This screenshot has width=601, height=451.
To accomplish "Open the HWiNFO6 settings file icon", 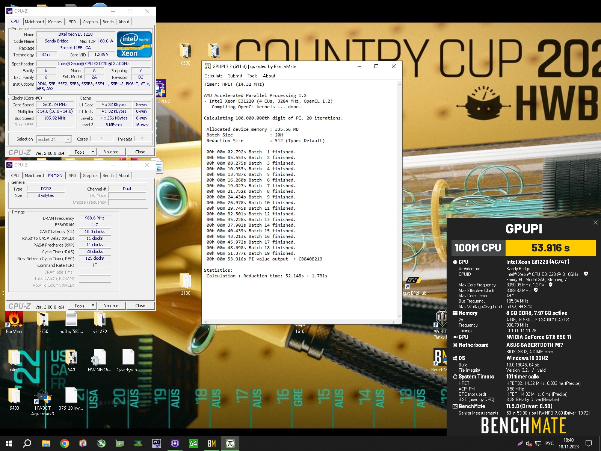I will tap(100, 361).
